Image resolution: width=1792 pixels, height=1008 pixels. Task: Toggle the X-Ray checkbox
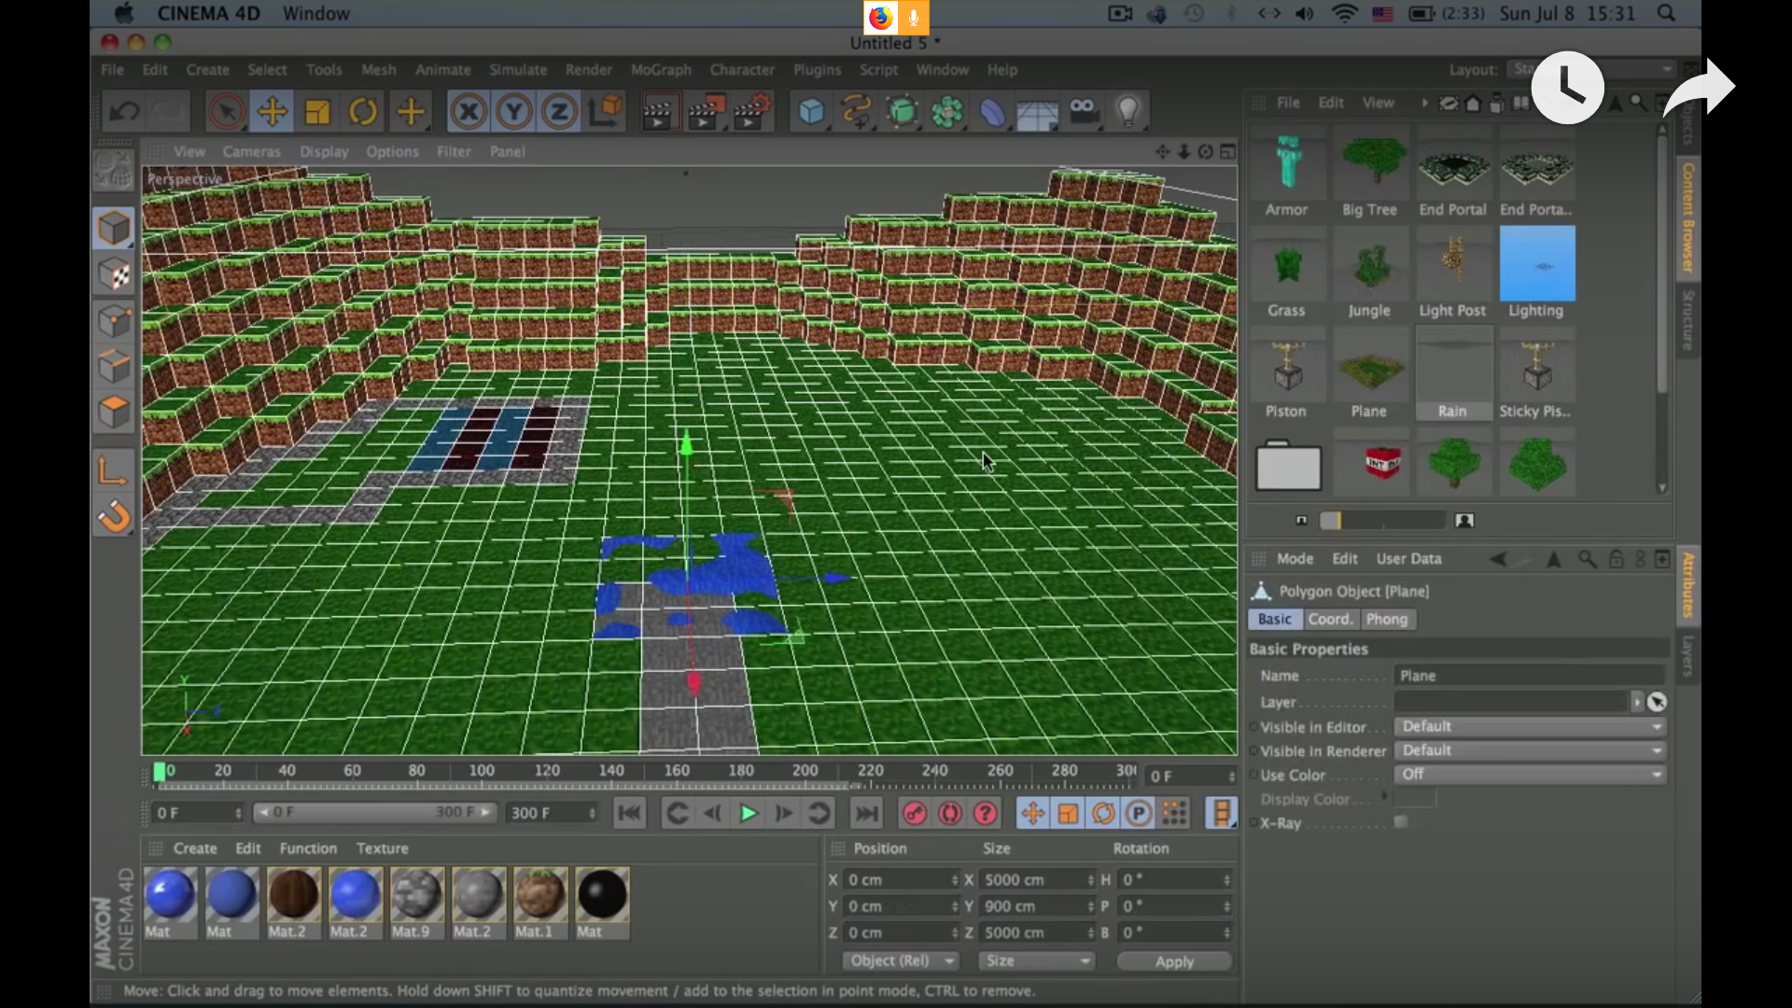pos(1401,822)
